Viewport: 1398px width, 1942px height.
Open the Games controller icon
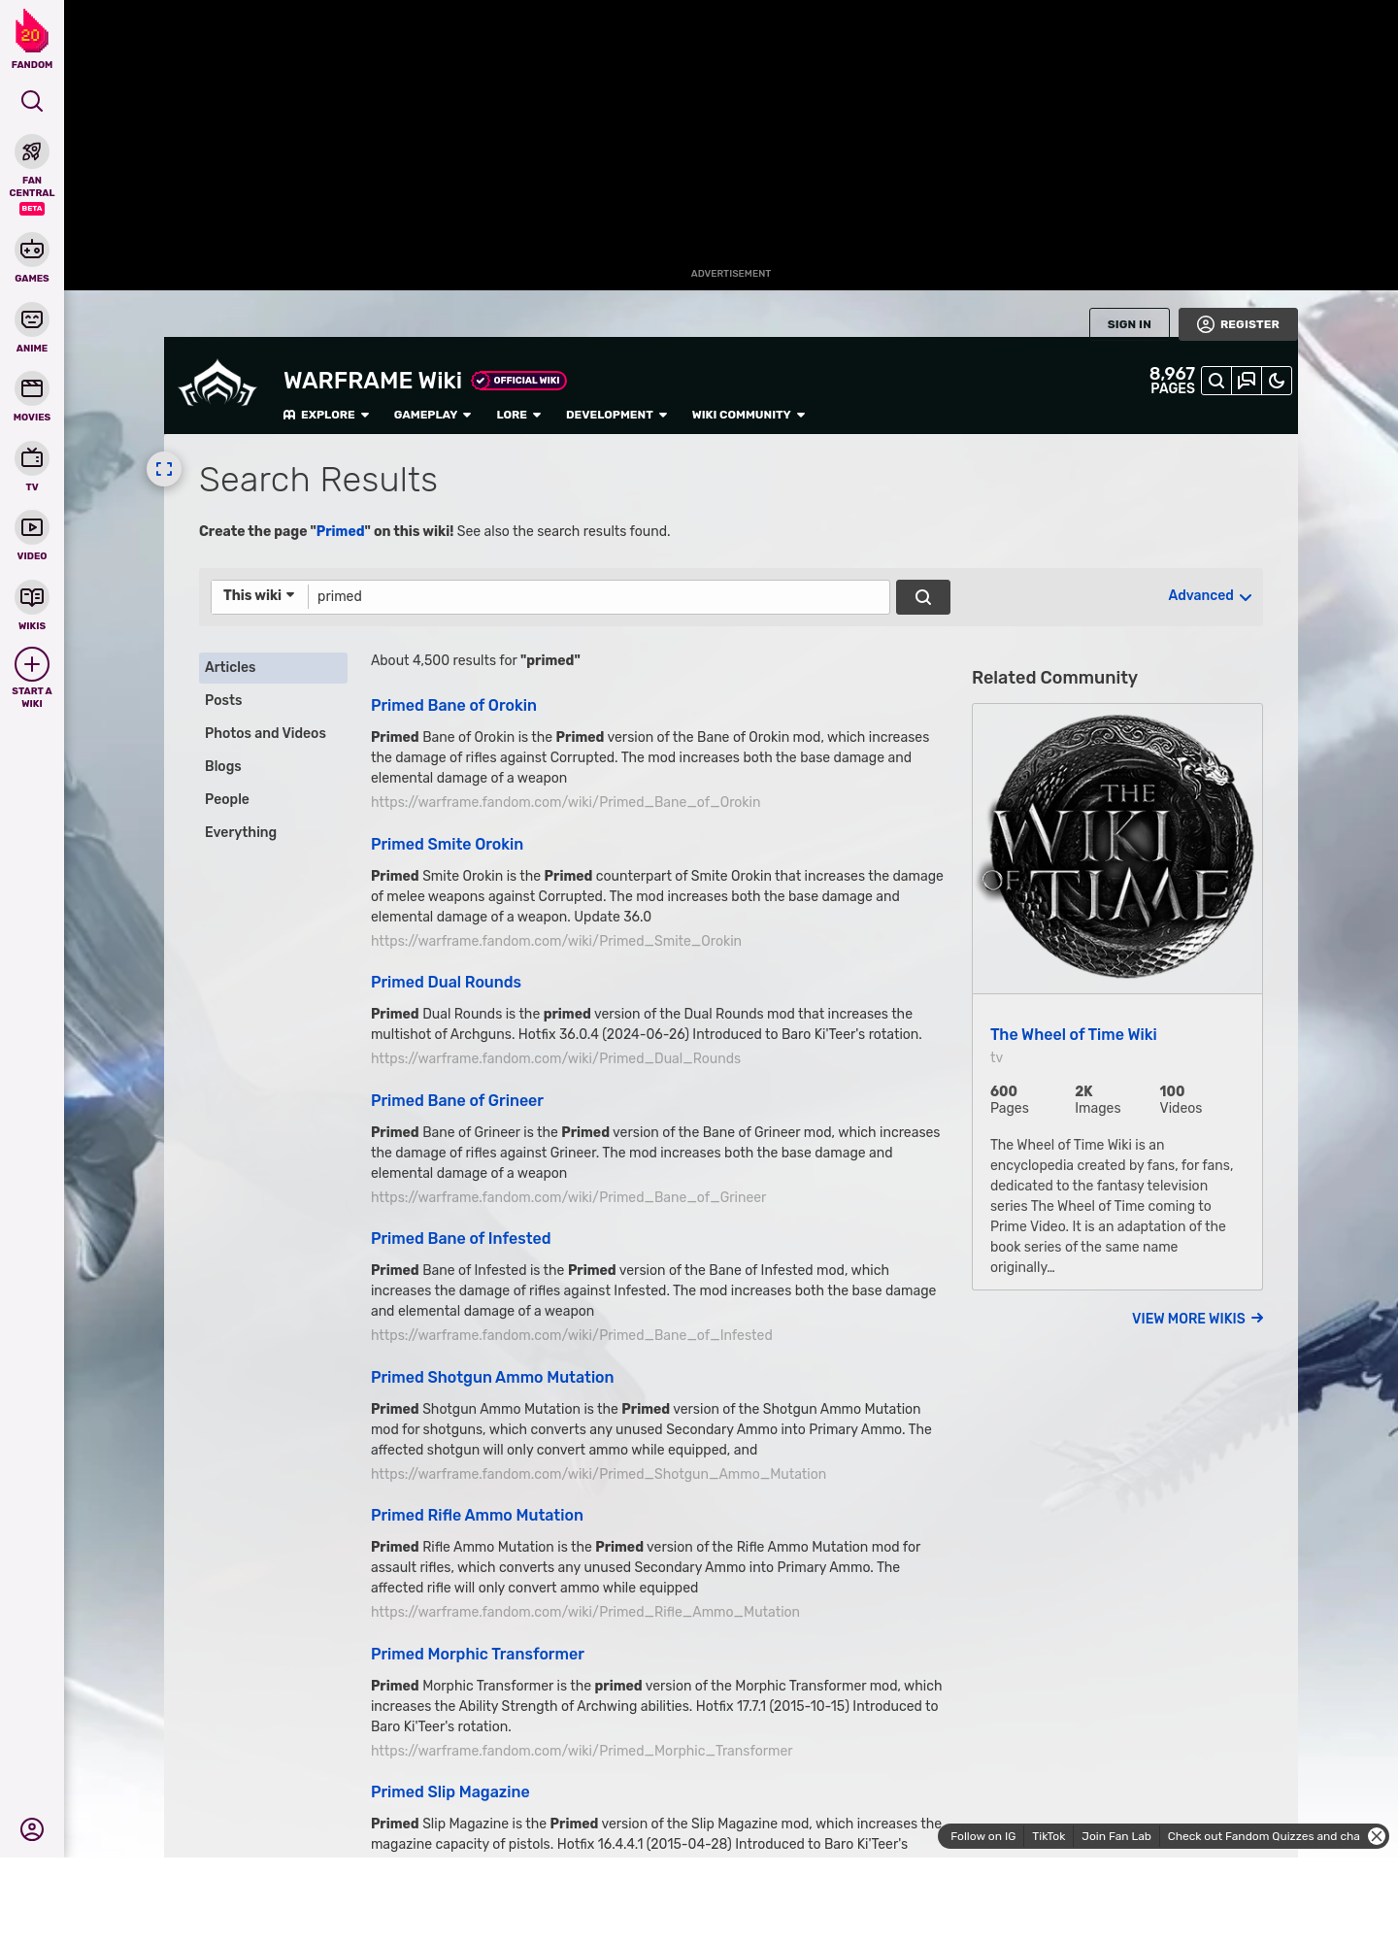32,250
